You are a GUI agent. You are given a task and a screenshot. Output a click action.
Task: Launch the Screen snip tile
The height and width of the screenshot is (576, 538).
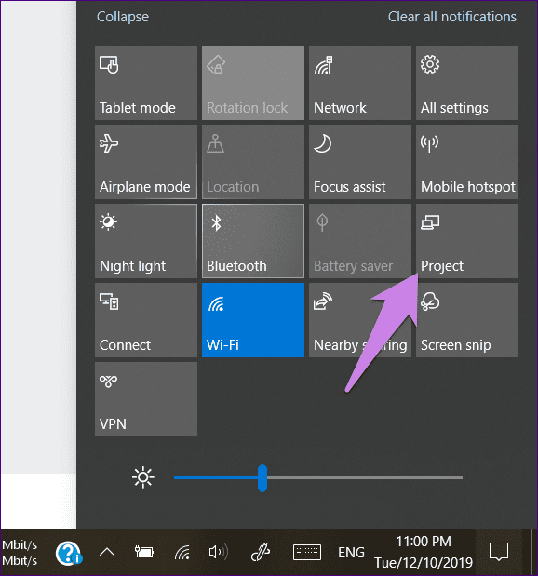click(x=467, y=320)
